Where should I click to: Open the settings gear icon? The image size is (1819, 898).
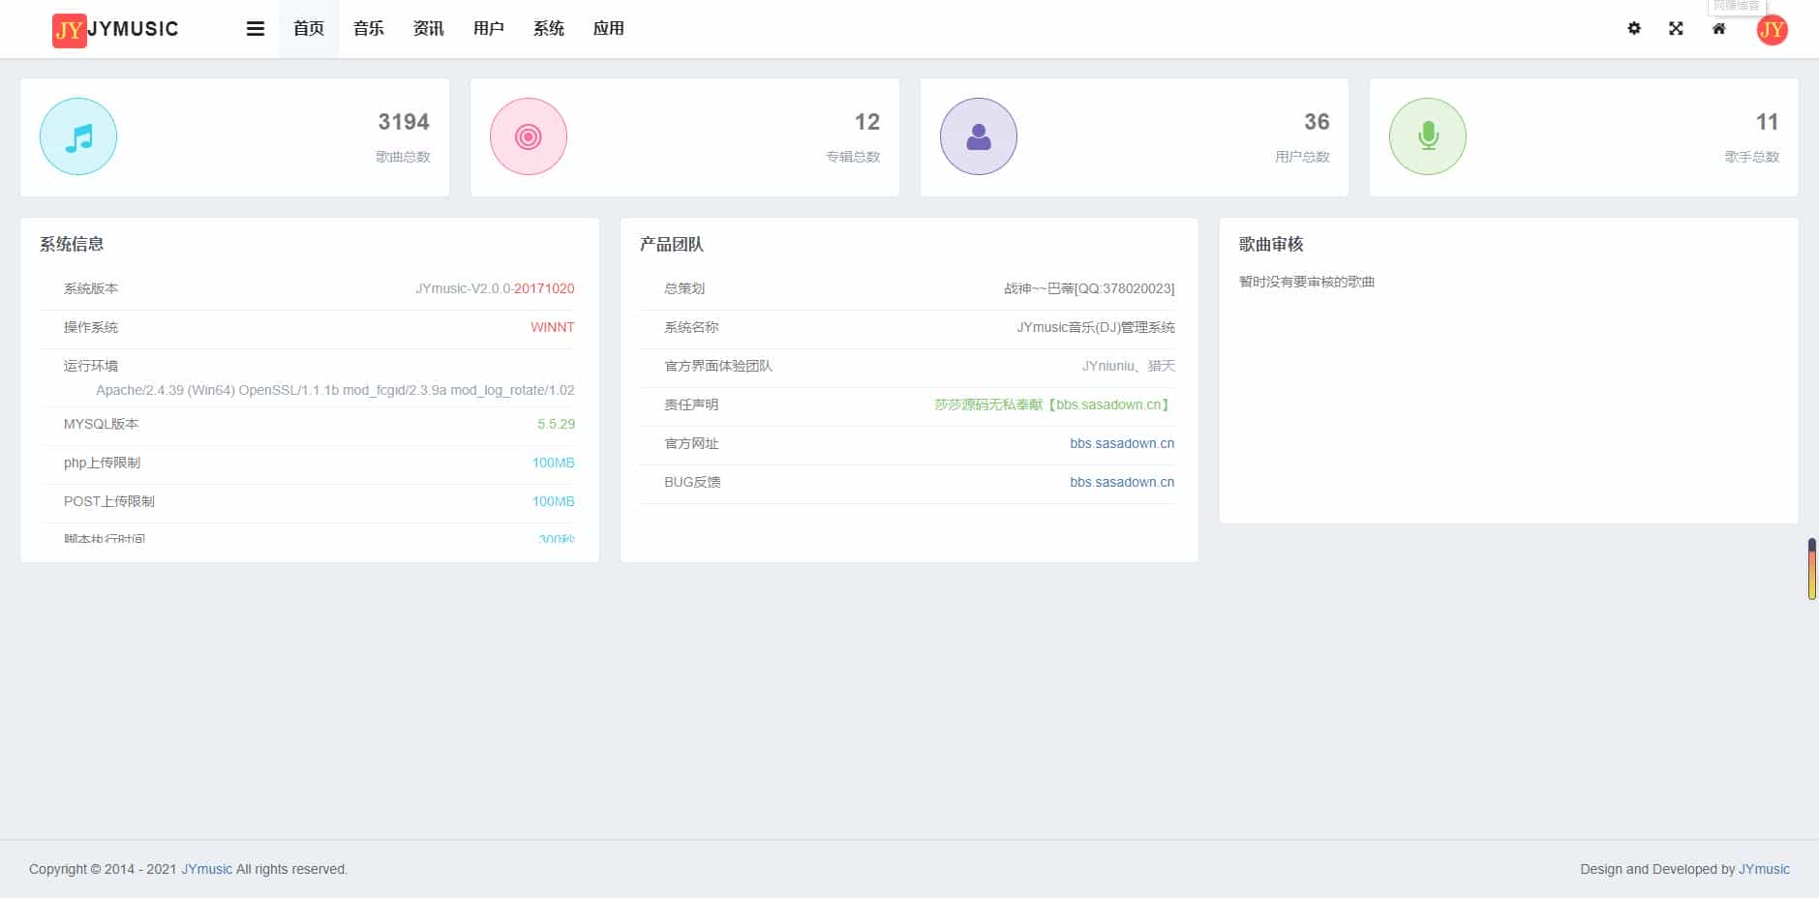1634,29
